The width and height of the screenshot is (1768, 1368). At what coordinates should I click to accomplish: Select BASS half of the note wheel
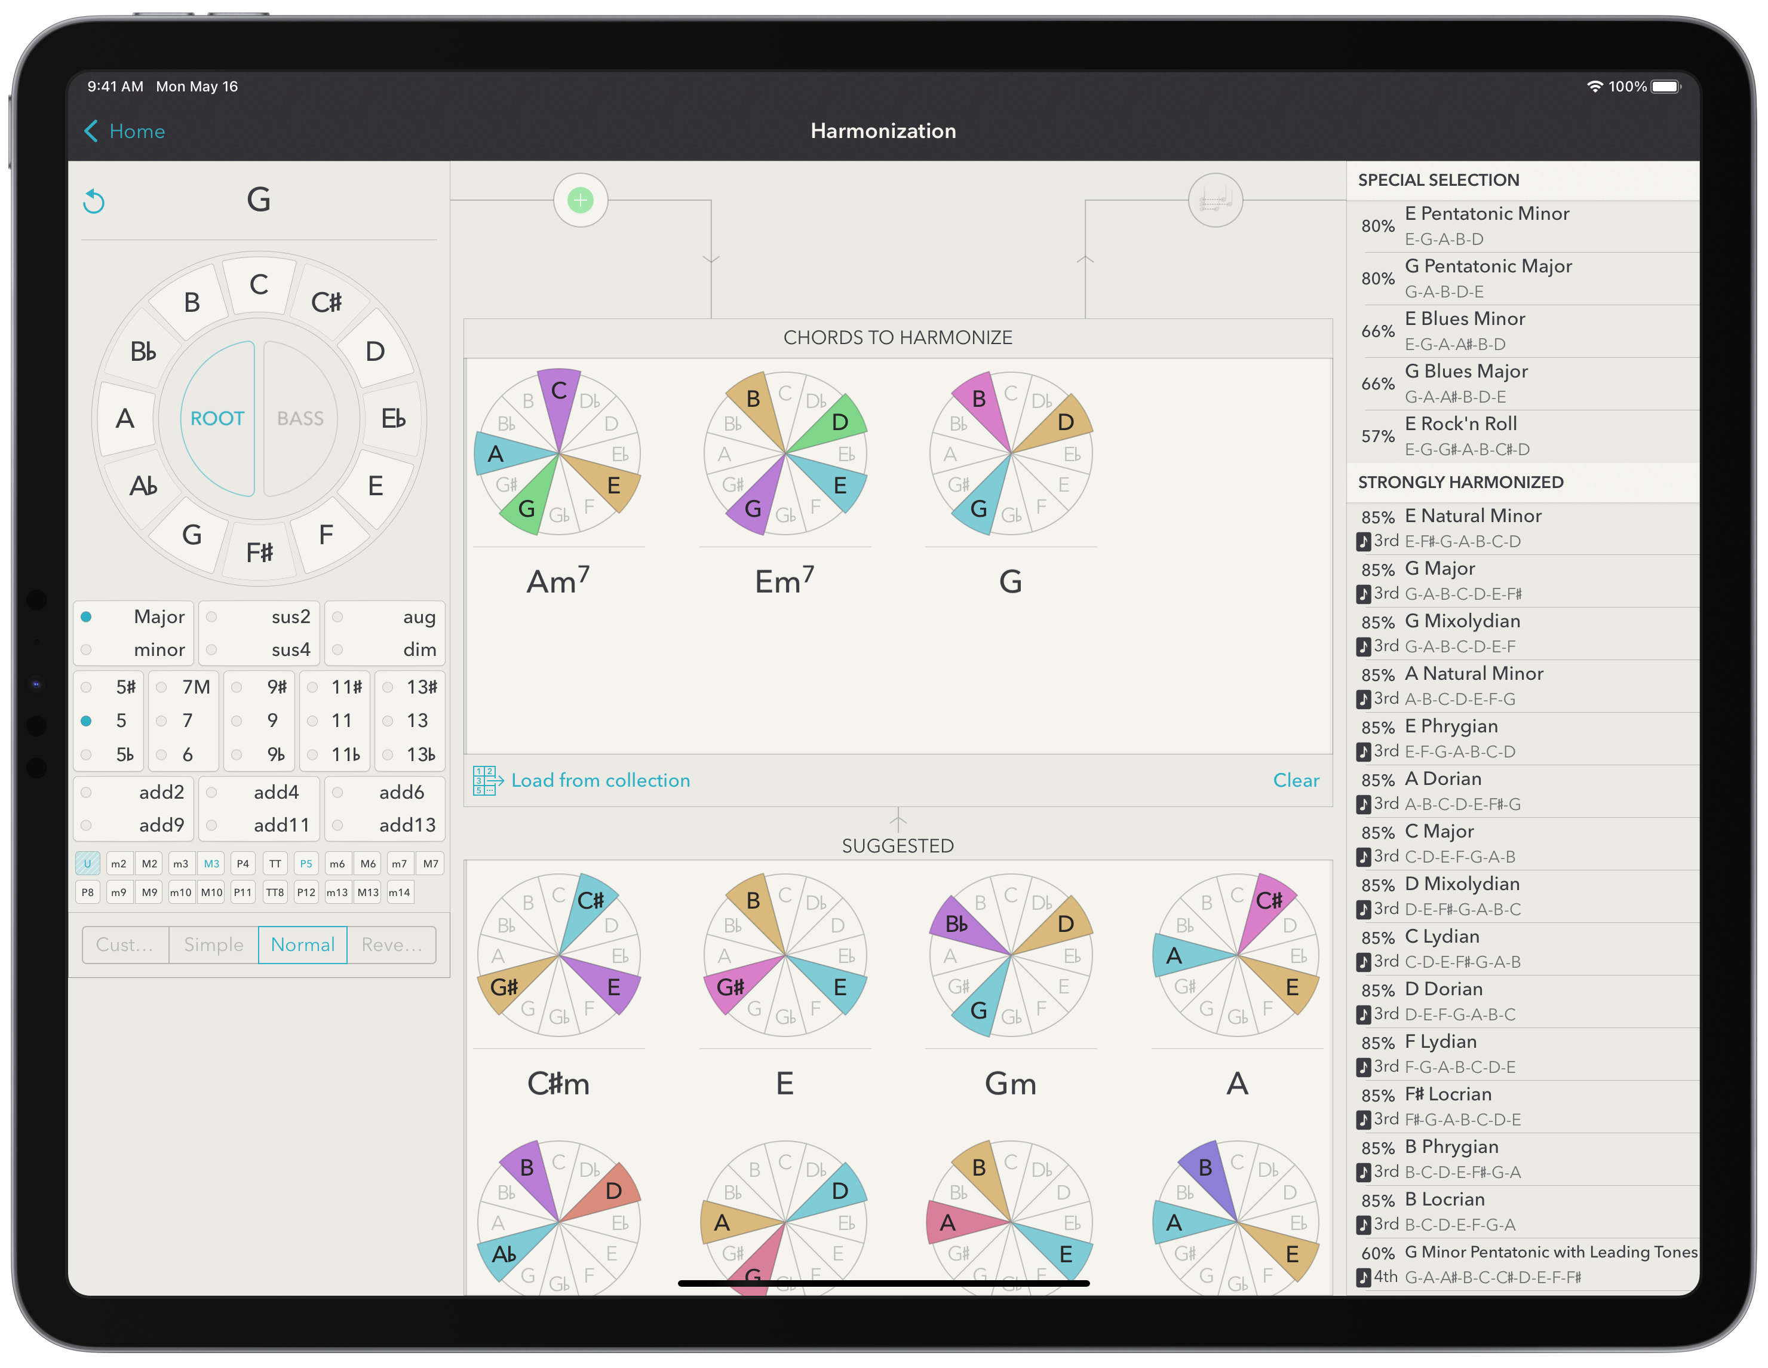[x=300, y=419]
